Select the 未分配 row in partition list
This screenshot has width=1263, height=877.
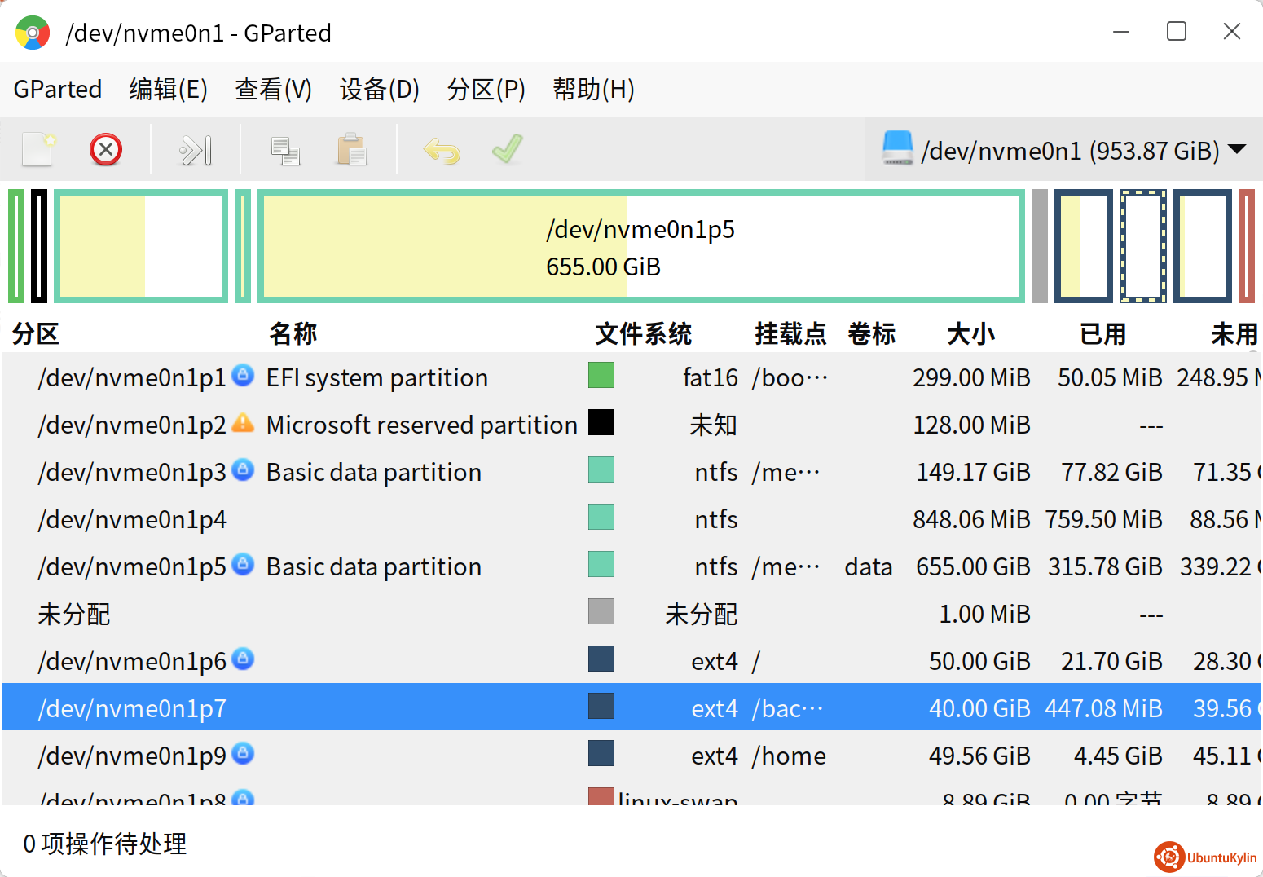coord(631,614)
